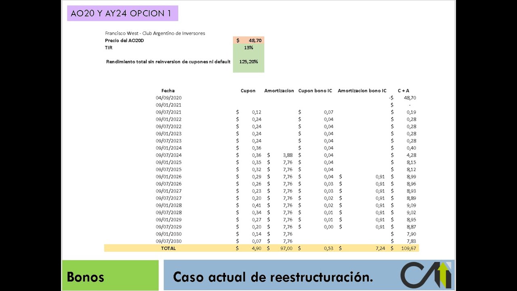Click the date '09/07/2023'
517x291 pixels.
point(168,141)
